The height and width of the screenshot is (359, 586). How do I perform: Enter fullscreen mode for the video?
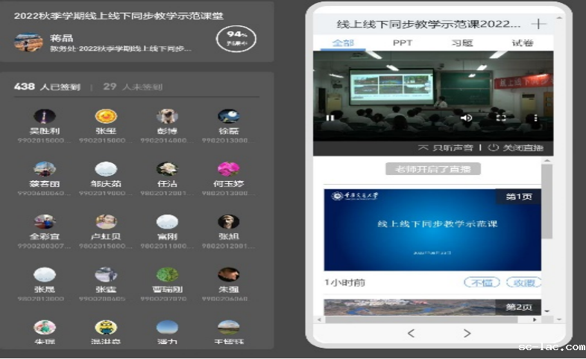[501, 118]
